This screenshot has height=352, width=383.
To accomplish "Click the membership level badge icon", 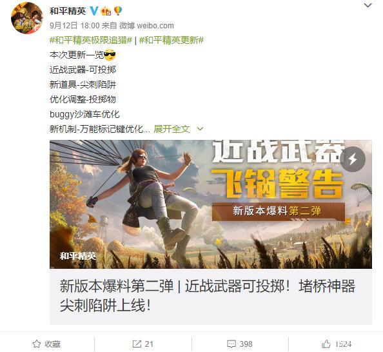I will [x=106, y=11].
